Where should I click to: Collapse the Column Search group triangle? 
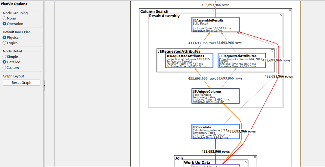290,10
